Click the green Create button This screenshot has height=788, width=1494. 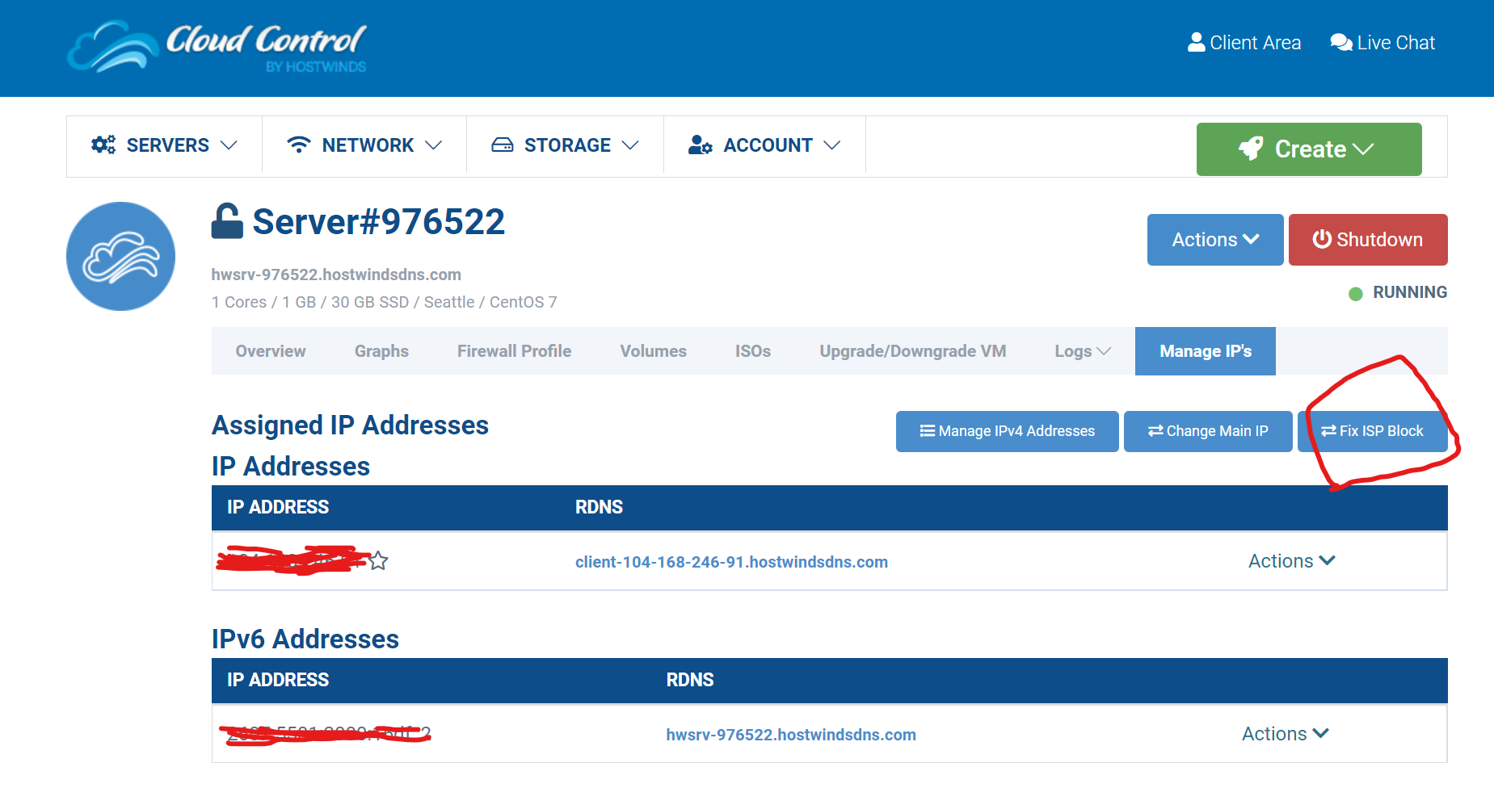tap(1308, 149)
